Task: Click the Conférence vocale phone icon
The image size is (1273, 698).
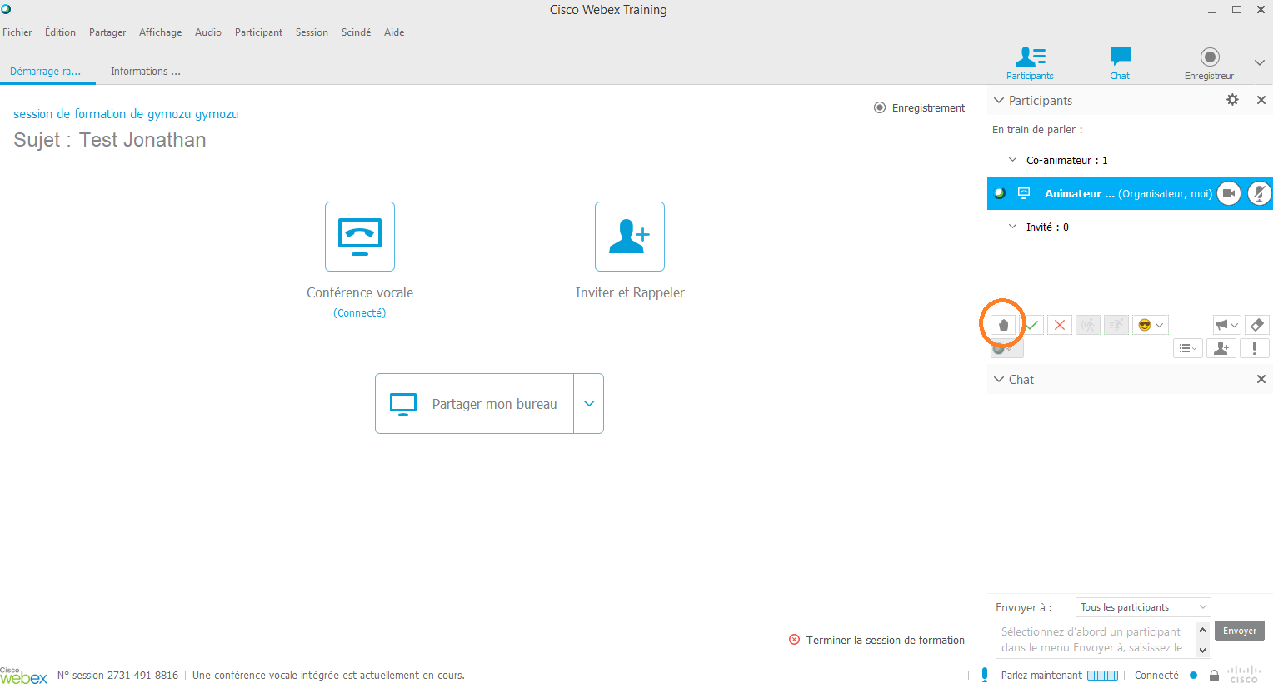Action: click(x=360, y=237)
